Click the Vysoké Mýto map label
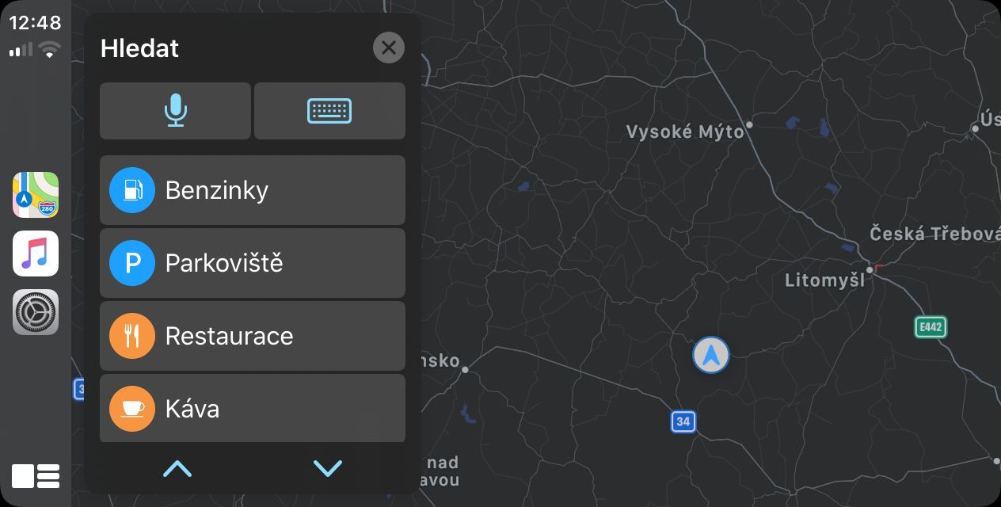 click(x=685, y=132)
